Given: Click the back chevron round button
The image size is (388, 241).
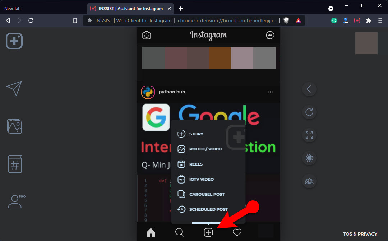Looking at the screenshot, I should coord(309,89).
